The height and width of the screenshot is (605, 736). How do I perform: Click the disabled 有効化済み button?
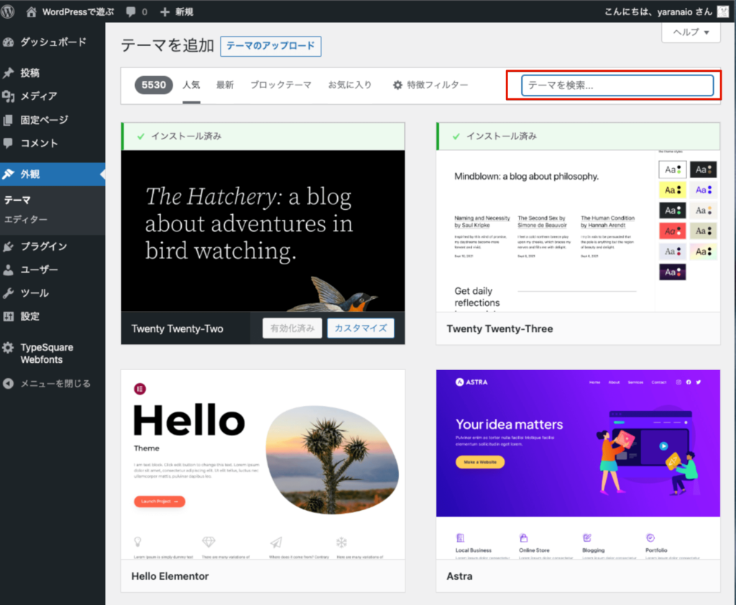coord(292,328)
